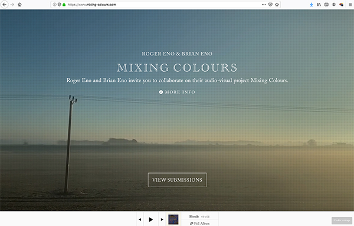Image resolution: width=354 pixels, height=226 pixels.
Task: Open the blue Downloads arrow
Action: (312, 5)
